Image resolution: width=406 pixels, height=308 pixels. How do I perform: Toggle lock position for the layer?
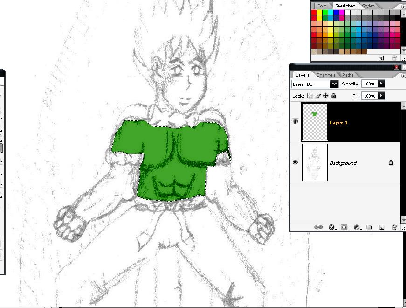[325, 96]
